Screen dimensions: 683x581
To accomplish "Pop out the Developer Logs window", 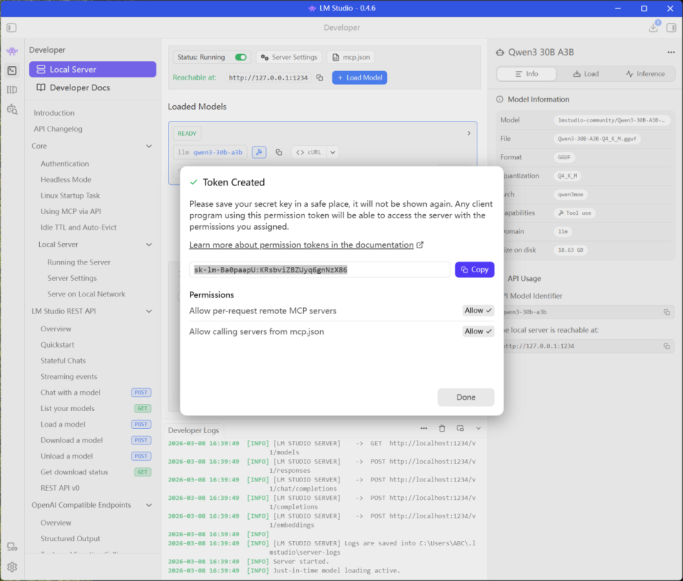I will coord(460,428).
